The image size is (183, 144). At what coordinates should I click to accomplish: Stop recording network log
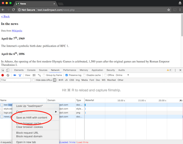click(3, 75)
